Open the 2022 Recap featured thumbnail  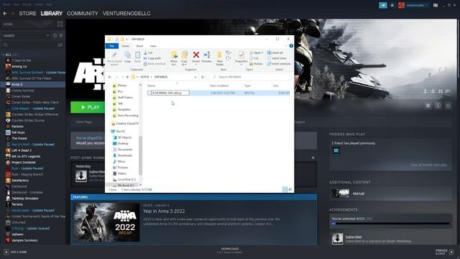(x=106, y=222)
